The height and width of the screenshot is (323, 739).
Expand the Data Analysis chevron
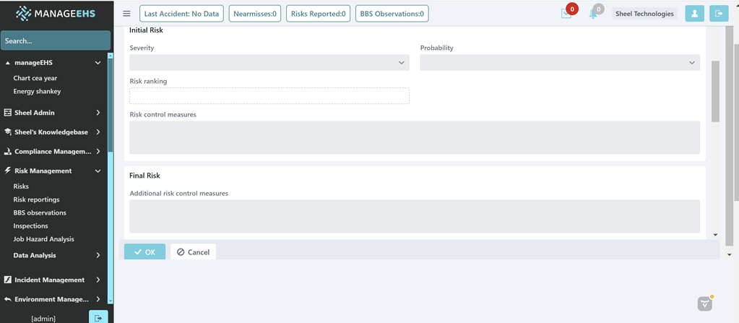[x=98, y=255]
